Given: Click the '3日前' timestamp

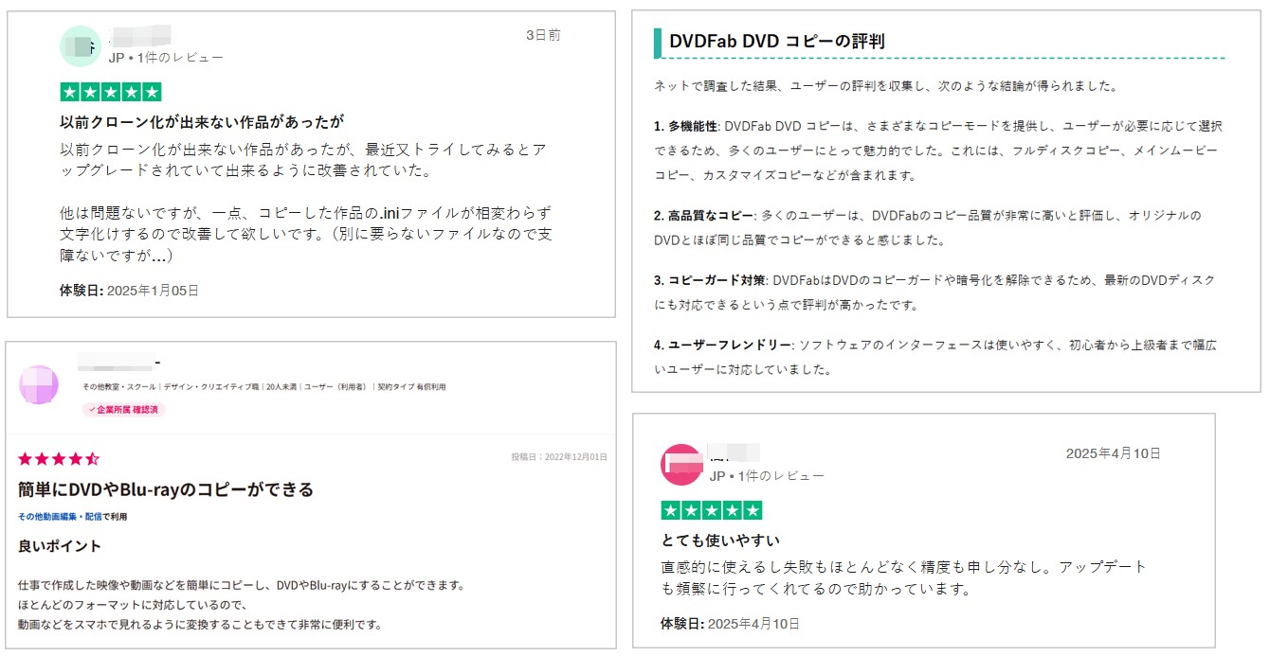Looking at the screenshot, I should (x=543, y=35).
